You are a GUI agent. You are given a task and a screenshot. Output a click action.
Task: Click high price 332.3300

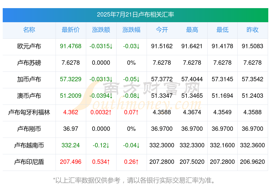(192, 145)
